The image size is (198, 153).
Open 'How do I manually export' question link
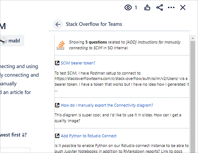click(x=107, y=105)
